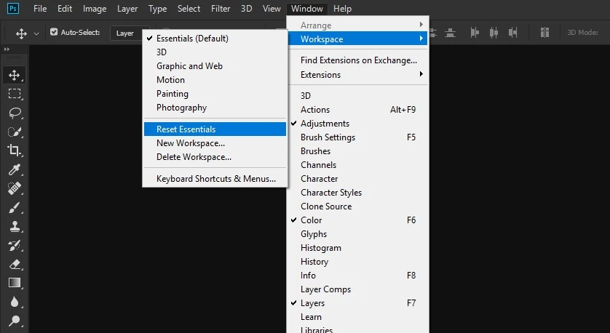Select the History Brush tool
This screenshot has height=333, width=610.
(15, 245)
